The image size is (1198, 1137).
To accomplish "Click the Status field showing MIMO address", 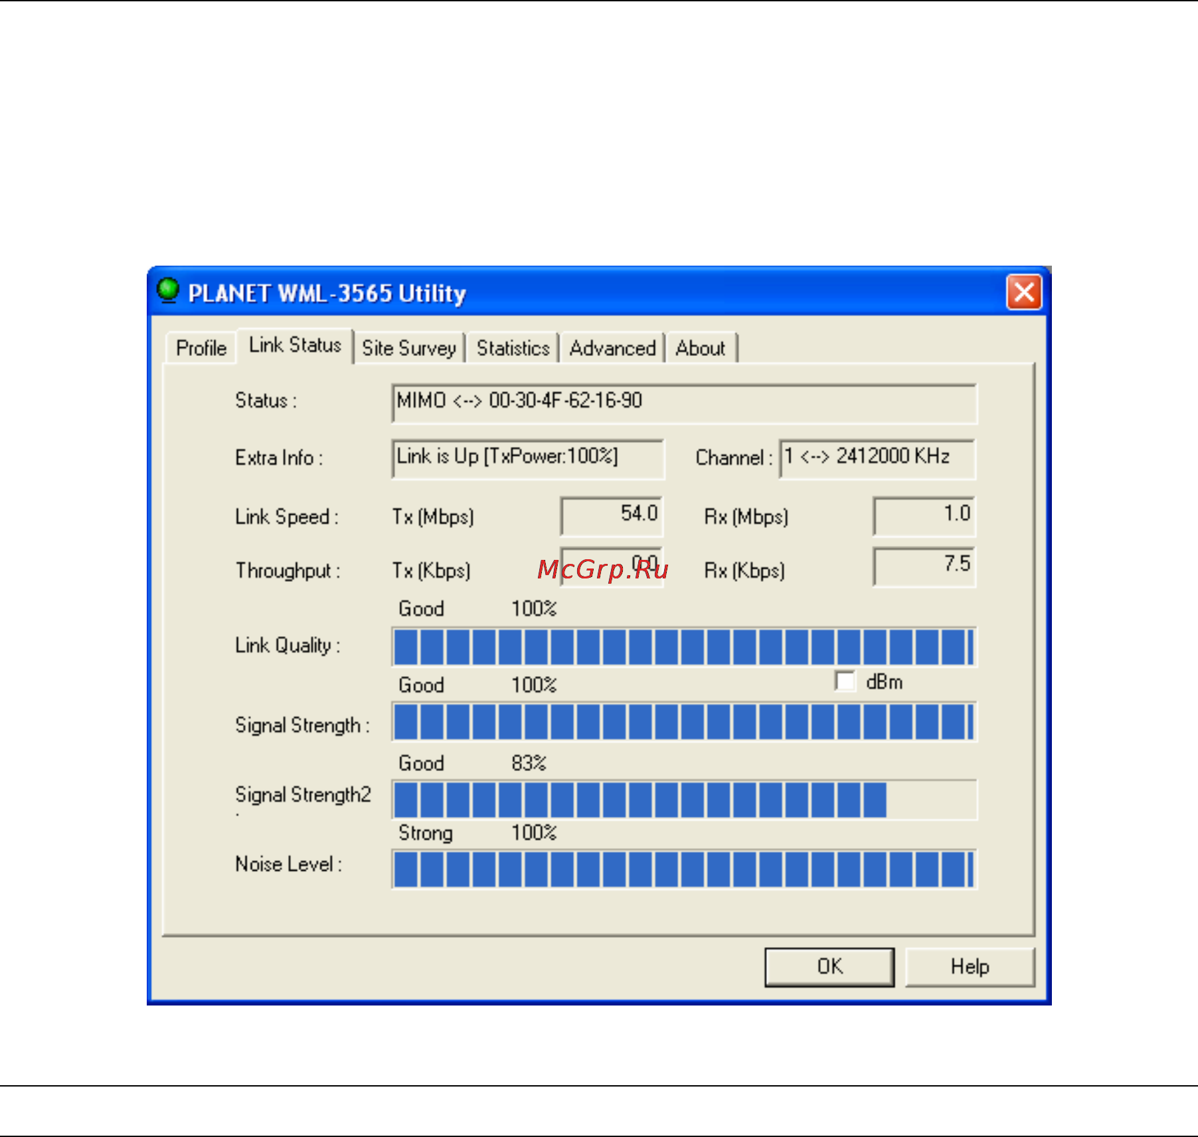I will [x=684, y=403].
